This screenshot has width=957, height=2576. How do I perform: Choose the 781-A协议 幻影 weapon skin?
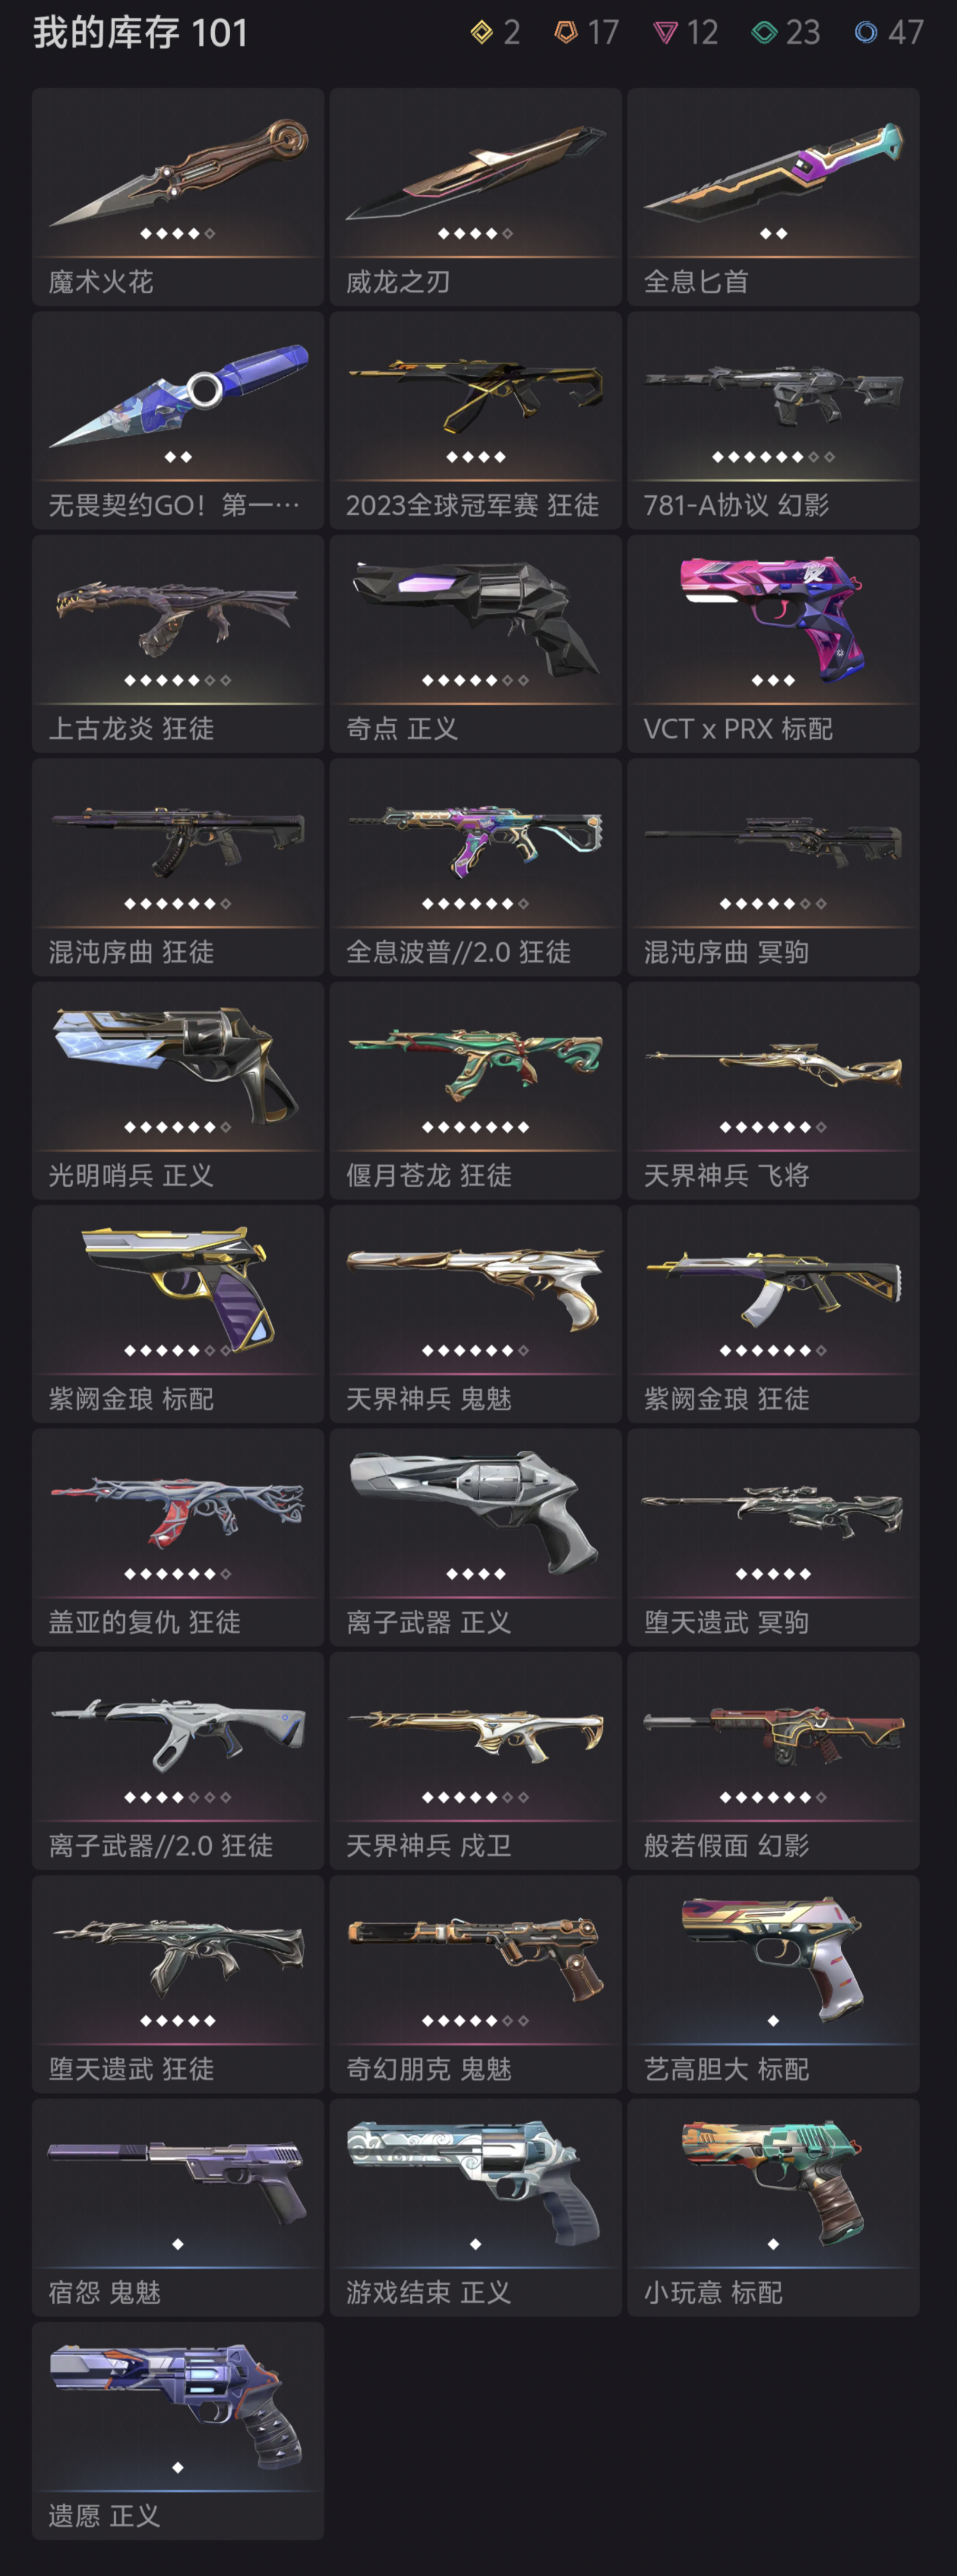[x=773, y=420]
